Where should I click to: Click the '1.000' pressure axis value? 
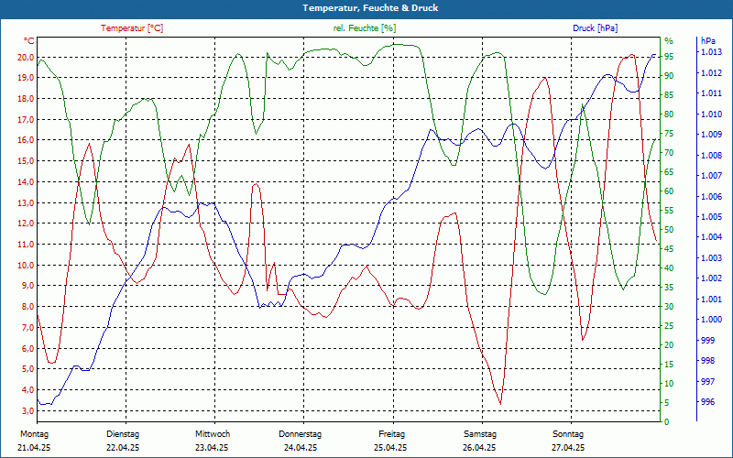tap(711, 320)
